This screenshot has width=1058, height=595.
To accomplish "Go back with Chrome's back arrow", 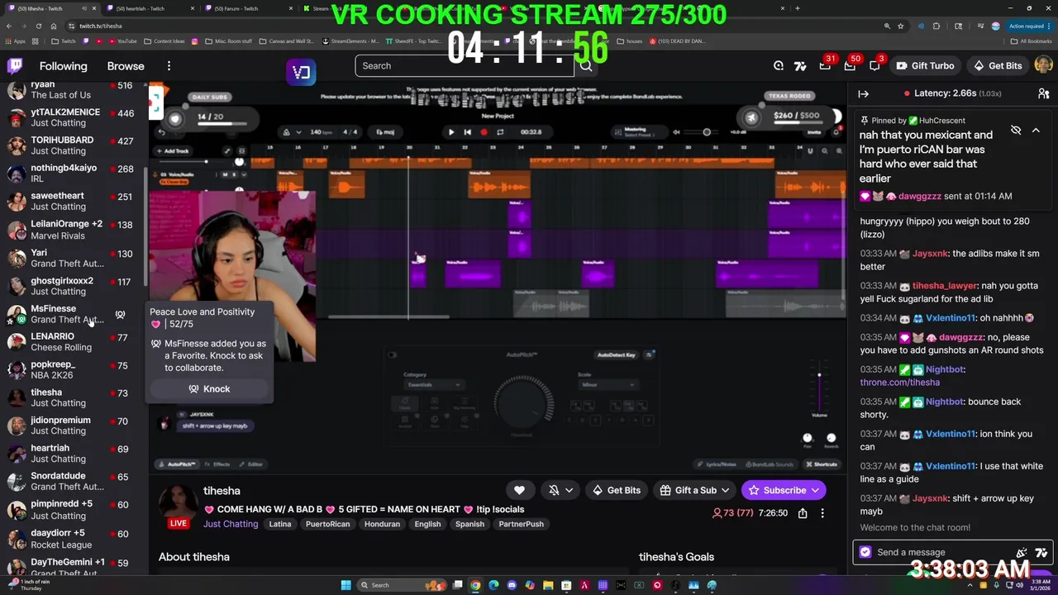I will [x=9, y=26].
